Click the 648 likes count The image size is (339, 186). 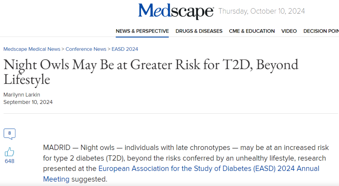(9, 161)
